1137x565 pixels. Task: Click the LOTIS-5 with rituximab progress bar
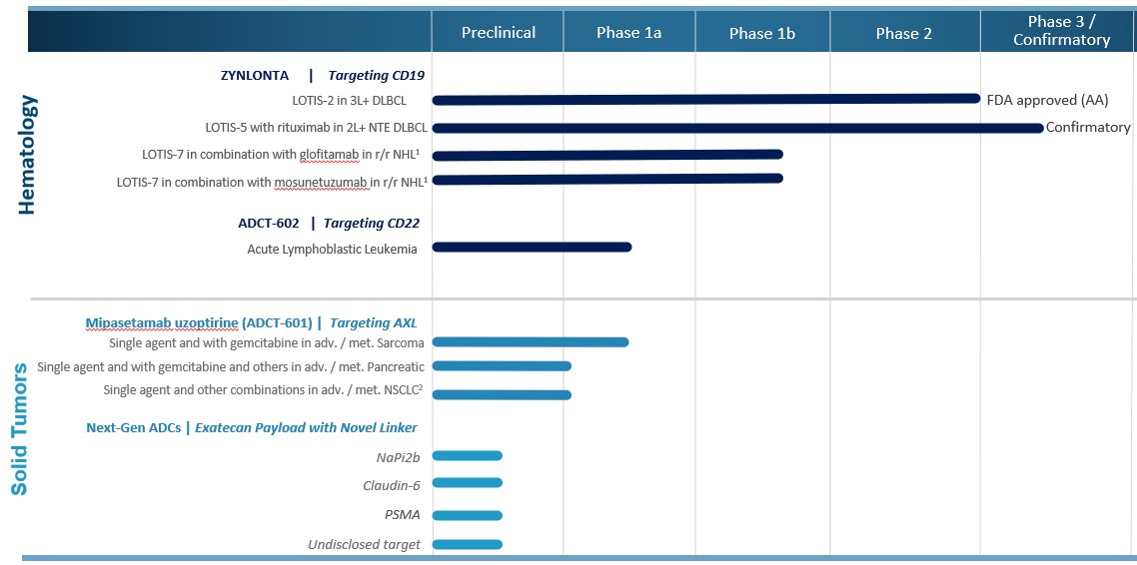tap(737, 128)
